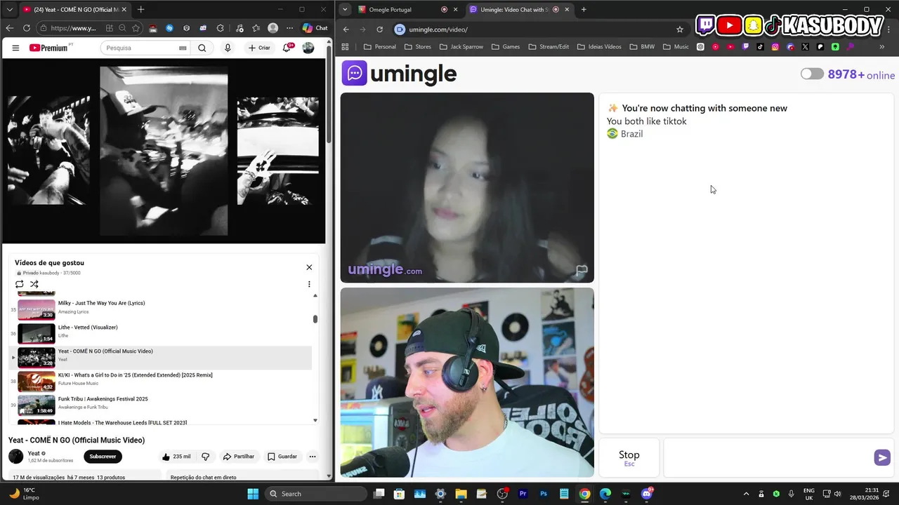Image resolution: width=899 pixels, height=505 pixels.
Task: Click the Yeat channel name link
Action: (34, 453)
